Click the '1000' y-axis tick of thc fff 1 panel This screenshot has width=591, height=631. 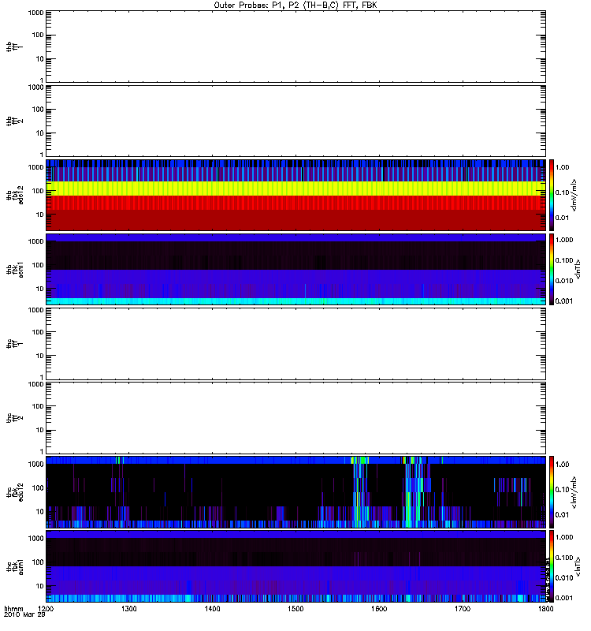point(35,310)
